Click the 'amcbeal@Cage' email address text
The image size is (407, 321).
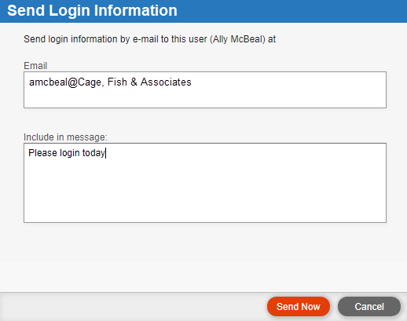pos(65,82)
